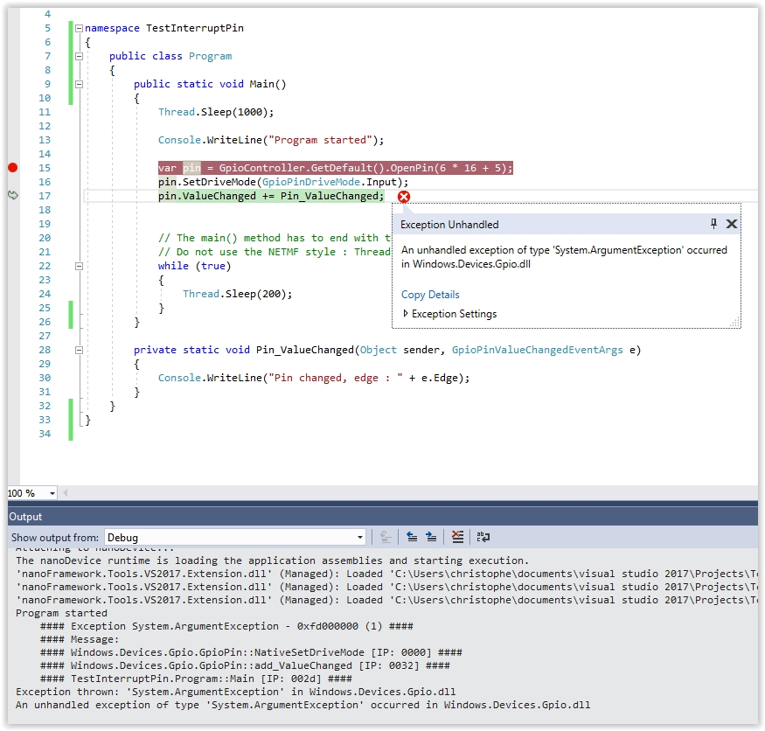Go to previous message in Output window

click(412, 536)
